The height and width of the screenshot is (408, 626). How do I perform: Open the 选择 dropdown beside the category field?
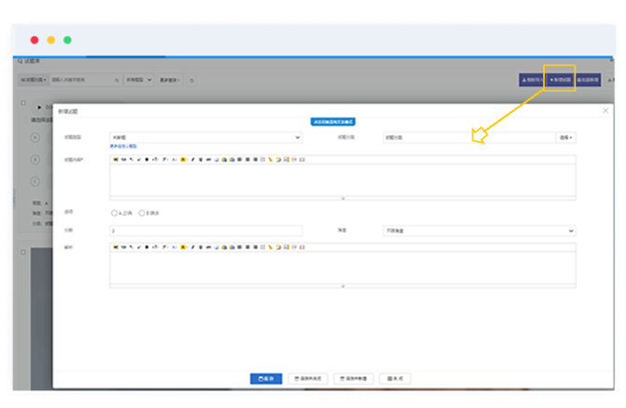pos(566,137)
